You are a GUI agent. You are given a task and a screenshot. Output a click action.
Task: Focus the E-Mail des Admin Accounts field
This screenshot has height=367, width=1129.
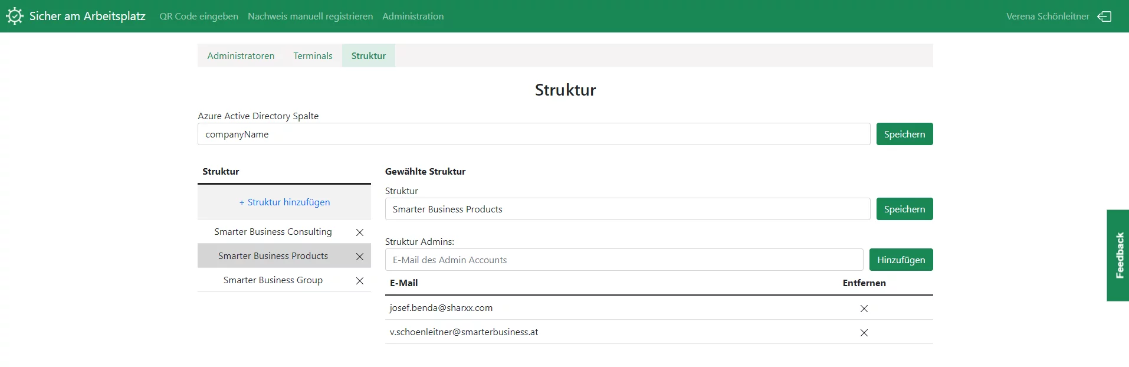click(x=624, y=260)
